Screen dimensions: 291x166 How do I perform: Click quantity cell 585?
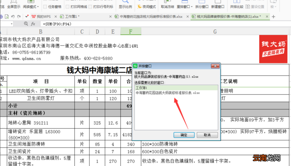point(97,134)
